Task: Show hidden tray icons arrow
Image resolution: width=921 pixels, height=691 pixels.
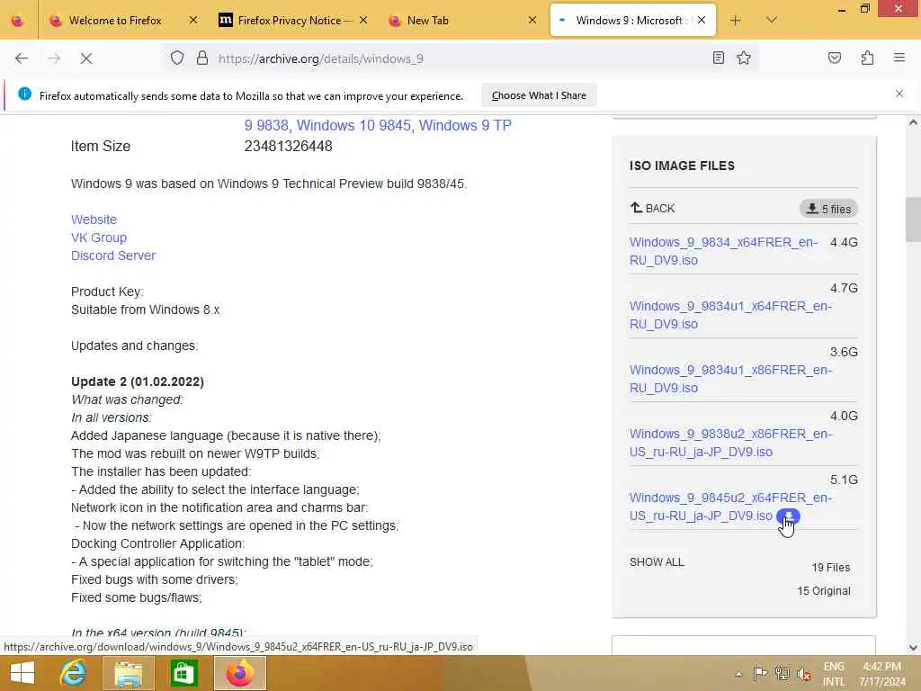Action: coord(738,673)
